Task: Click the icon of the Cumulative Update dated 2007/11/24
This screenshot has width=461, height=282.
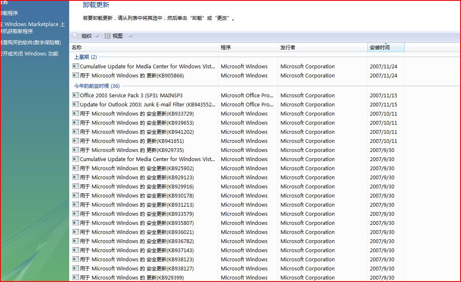Action: click(x=75, y=66)
